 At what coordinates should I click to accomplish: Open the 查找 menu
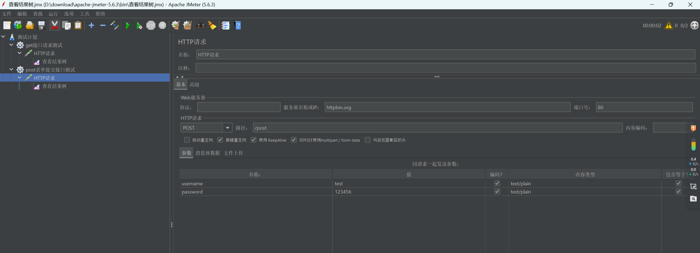coord(38,14)
